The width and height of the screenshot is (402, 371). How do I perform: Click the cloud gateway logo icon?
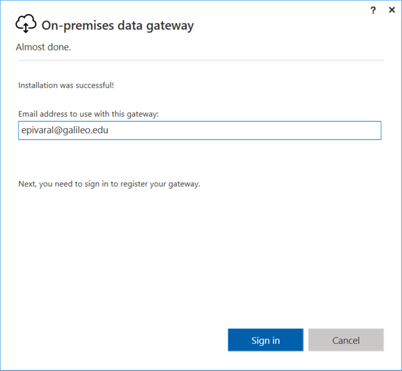[x=26, y=25]
